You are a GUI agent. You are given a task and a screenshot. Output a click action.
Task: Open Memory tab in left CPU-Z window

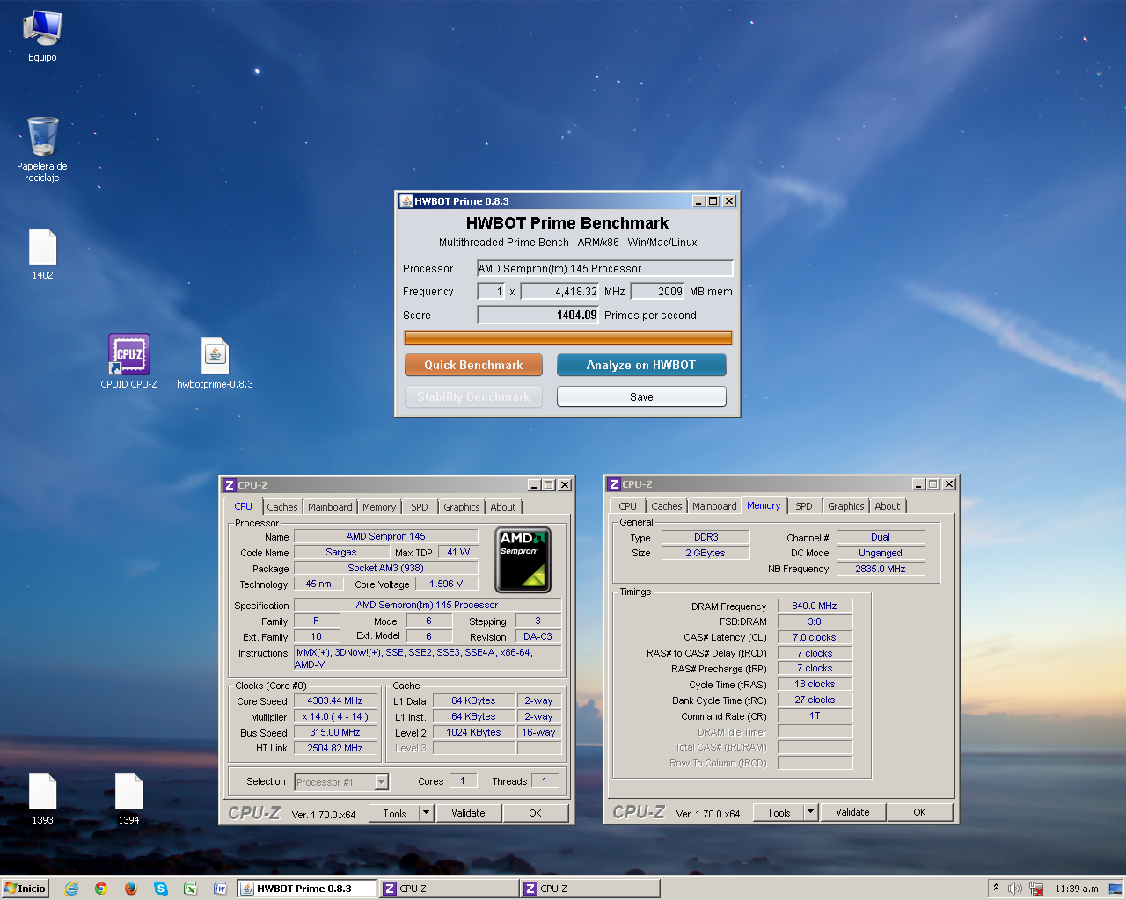pos(379,507)
